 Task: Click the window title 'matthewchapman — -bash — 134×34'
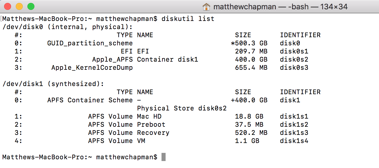click(280, 6)
